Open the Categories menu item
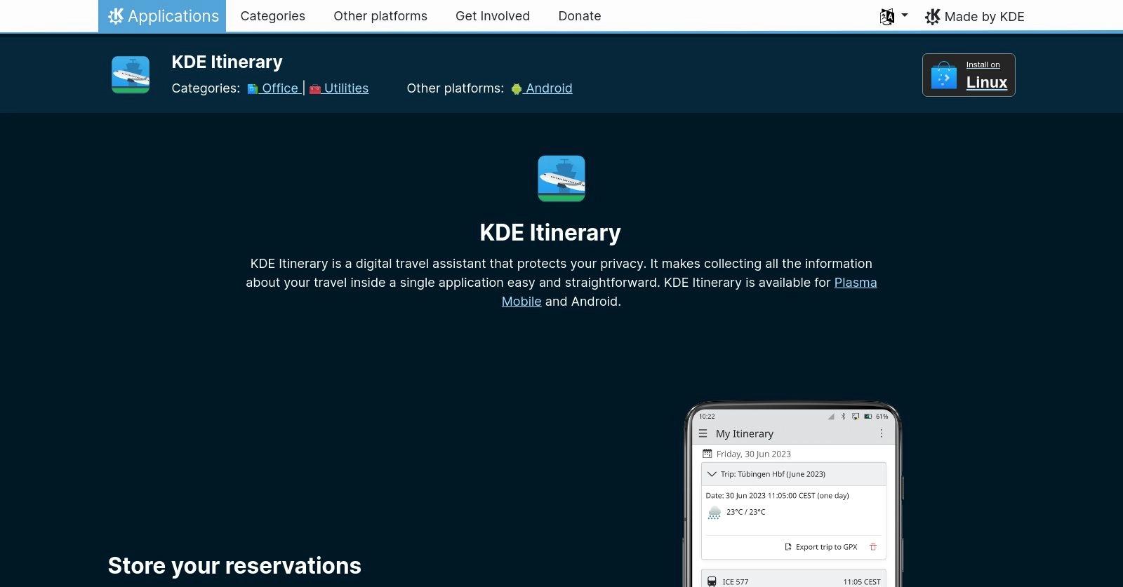The image size is (1123, 587). tap(272, 16)
